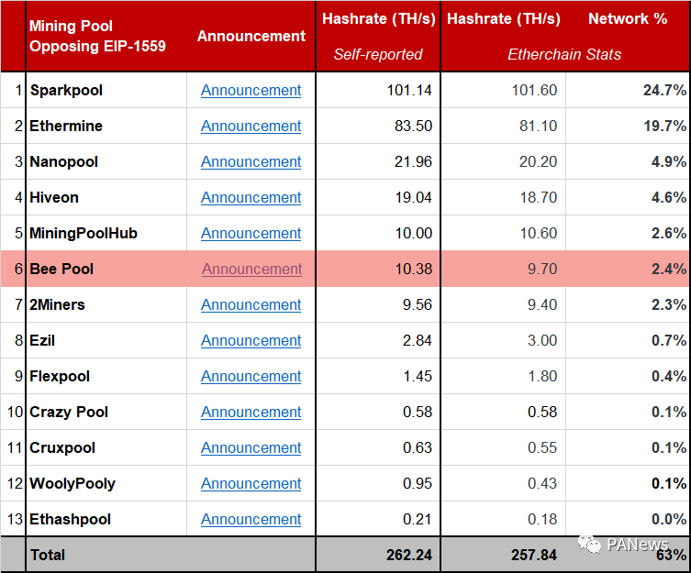The image size is (691, 573).
Task: Open Bee Pool's visited Announcement link
Action: pos(251,269)
